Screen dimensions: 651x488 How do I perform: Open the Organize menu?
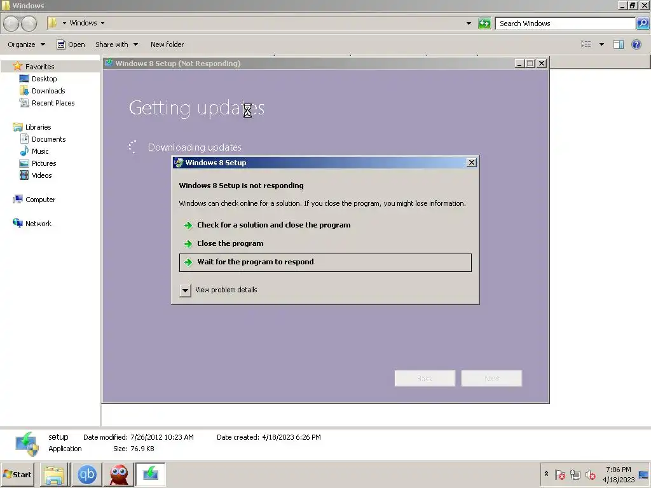[26, 44]
